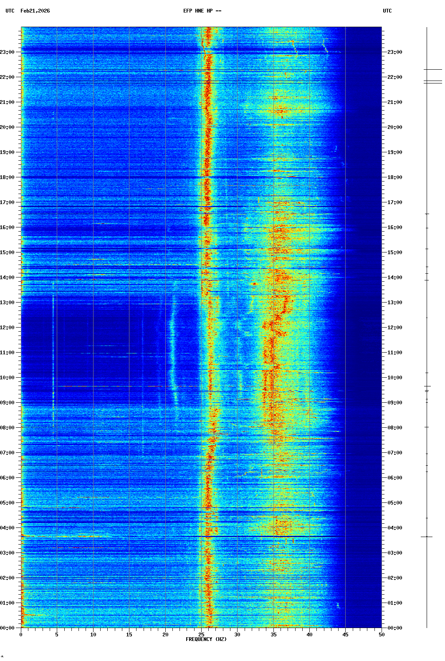Select the 23:00 time label on left axis

point(8,52)
